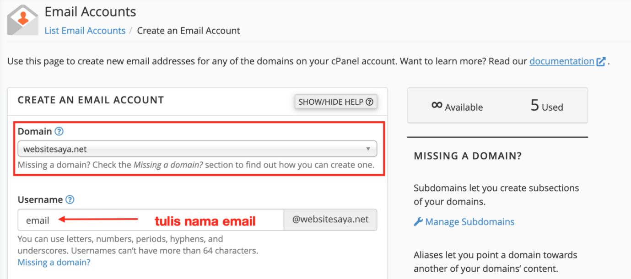
Task: Focus the Username text field
Action: click(x=151, y=220)
